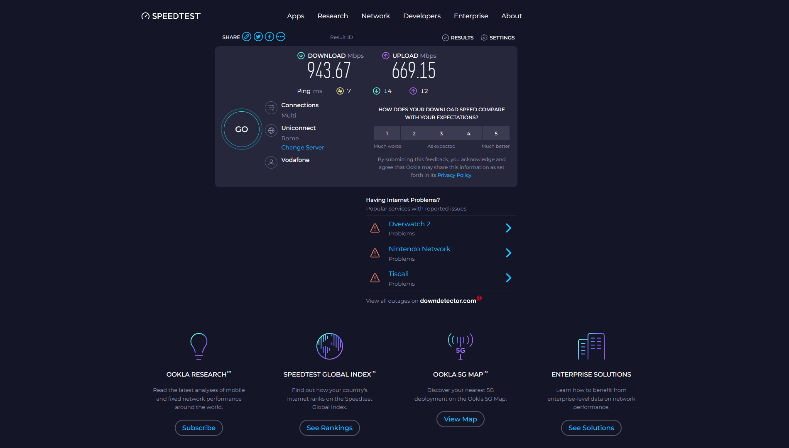Rate download speed 3 as expected
The width and height of the screenshot is (789, 448).
441,133
